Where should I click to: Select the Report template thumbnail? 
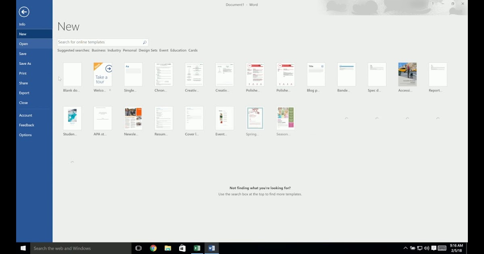coord(438,75)
